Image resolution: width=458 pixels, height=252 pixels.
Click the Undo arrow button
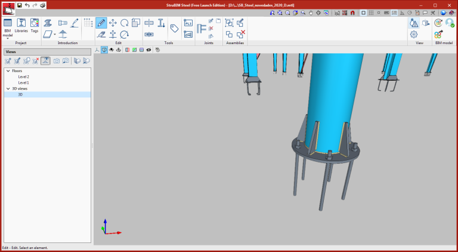click(27, 5)
